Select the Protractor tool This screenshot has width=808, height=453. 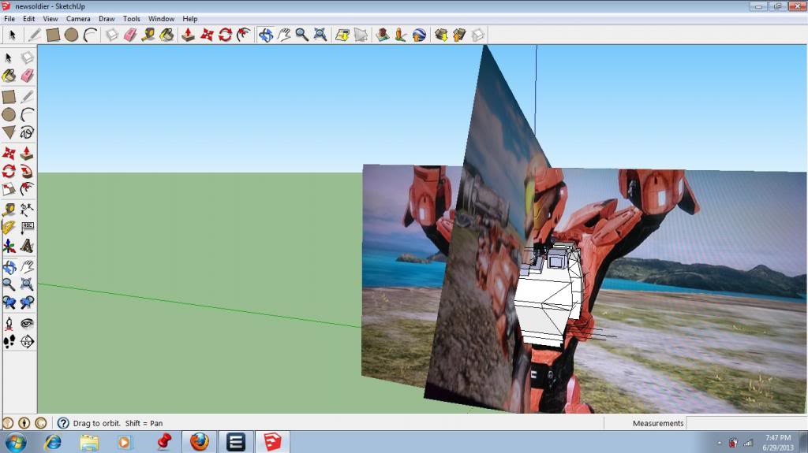coord(9,228)
